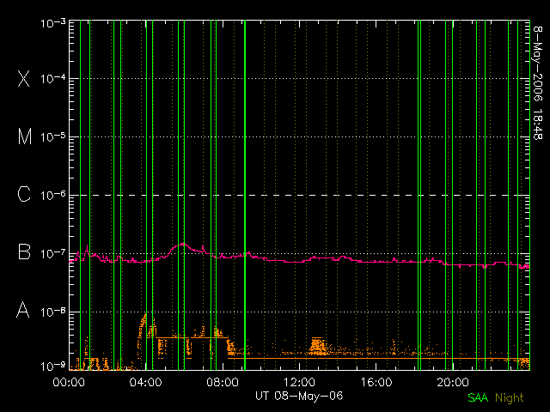Image resolution: width=550 pixels, height=412 pixels.
Task: Click the A flare class label
Action: click(23, 310)
